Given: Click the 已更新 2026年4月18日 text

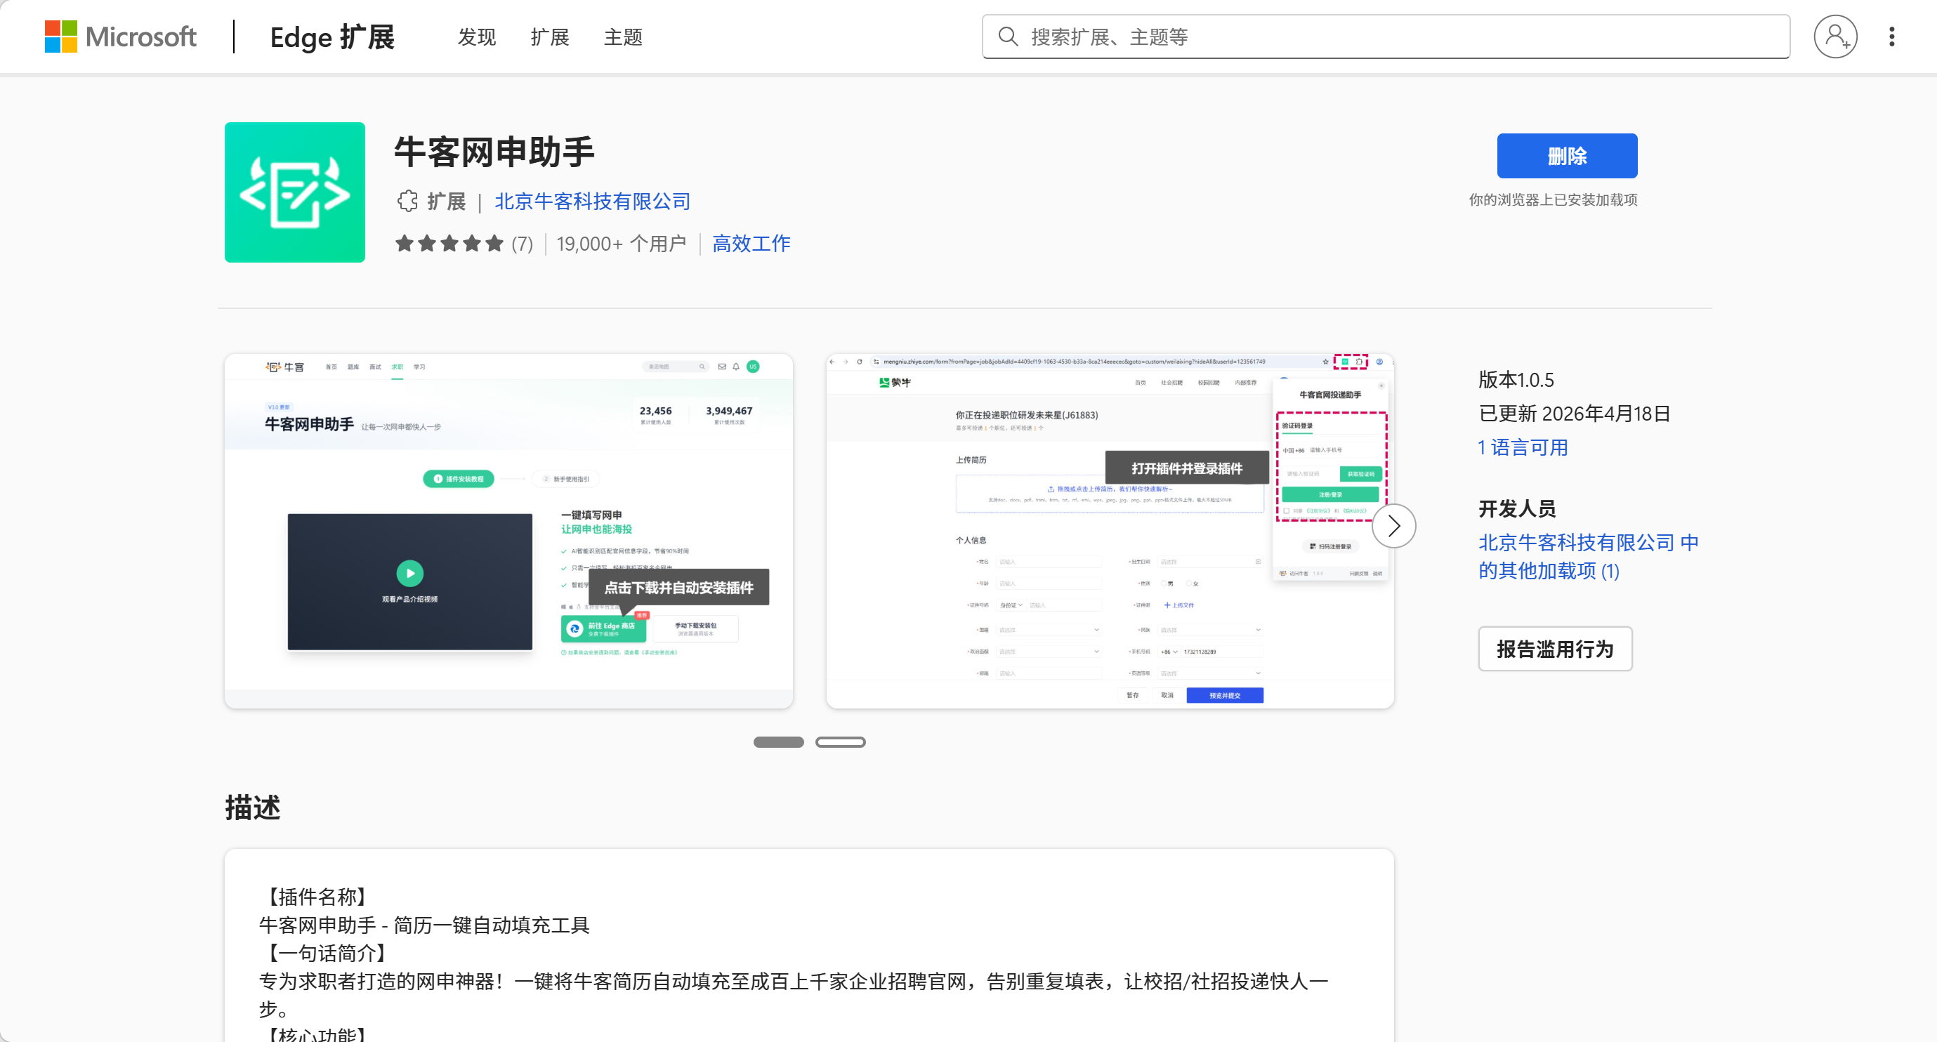Looking at the screenshot, I should click(x=1574, y=414).
